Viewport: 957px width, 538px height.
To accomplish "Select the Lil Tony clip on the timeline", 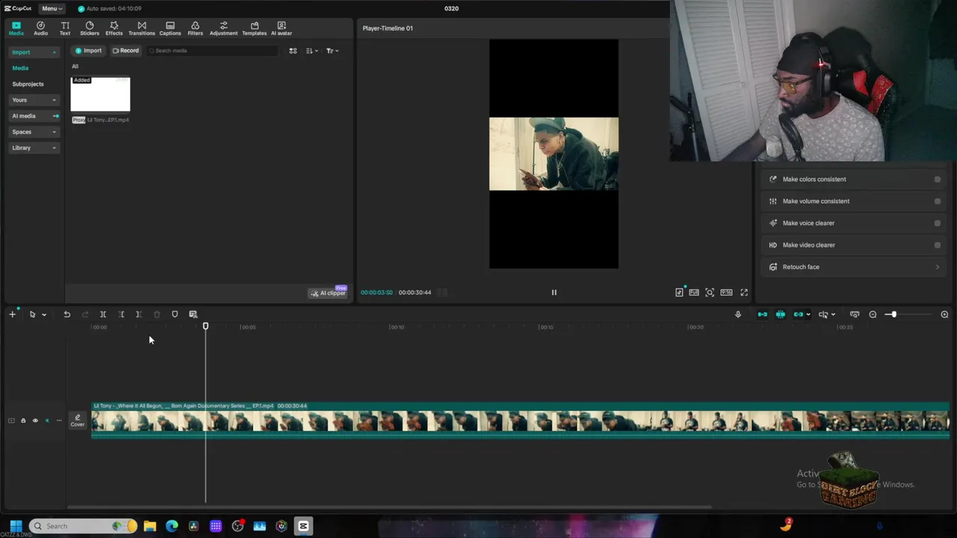I will [520, 420].
